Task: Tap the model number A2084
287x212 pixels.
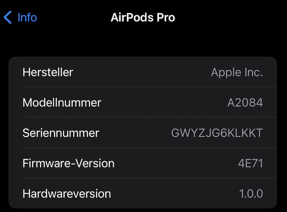Action: point(245,102)
